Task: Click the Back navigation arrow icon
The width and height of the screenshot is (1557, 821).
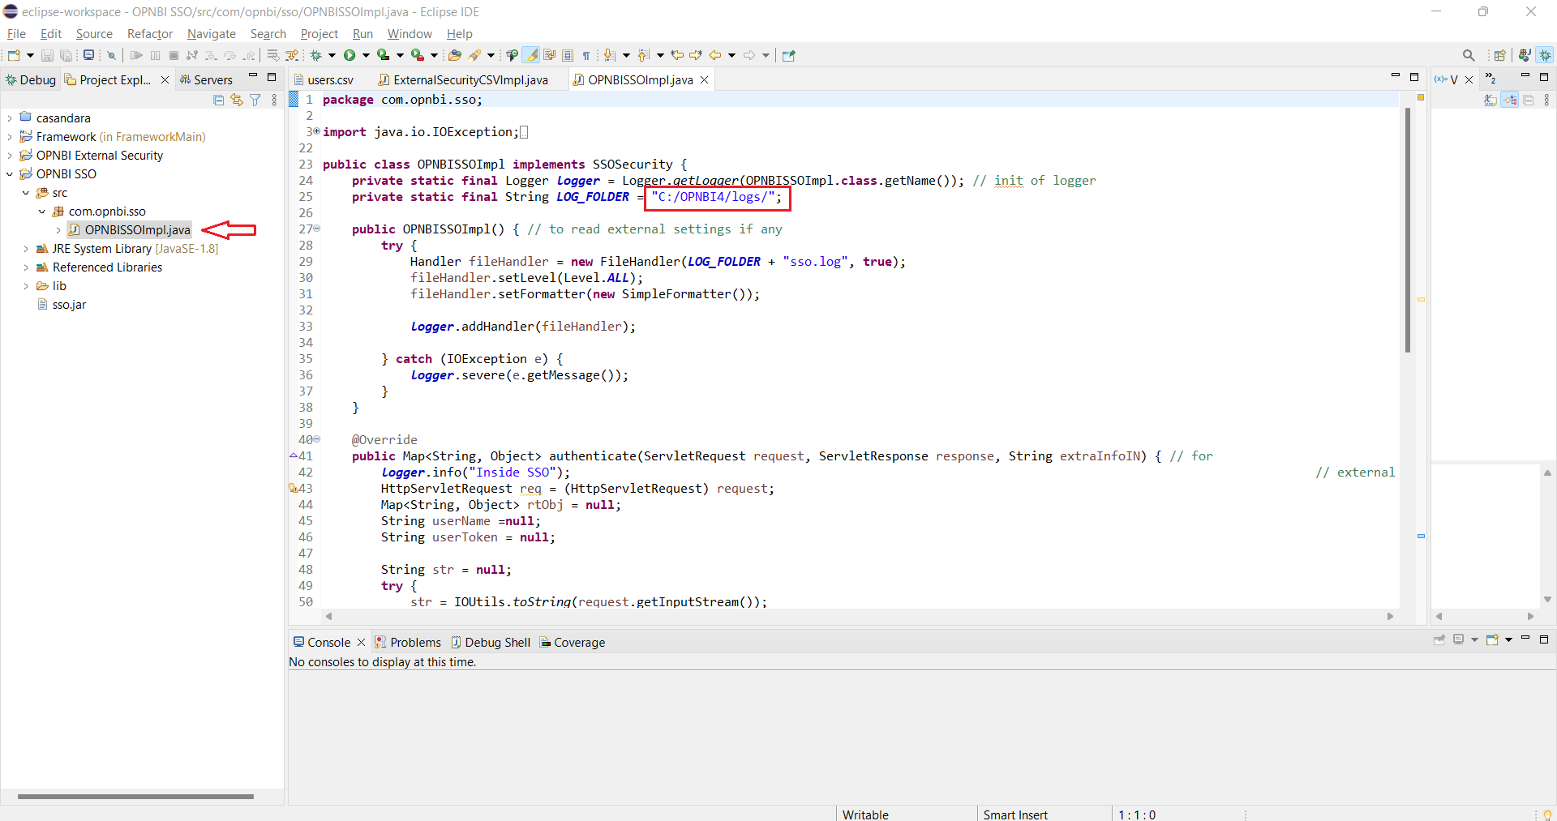Action: (x=715, y=55)
